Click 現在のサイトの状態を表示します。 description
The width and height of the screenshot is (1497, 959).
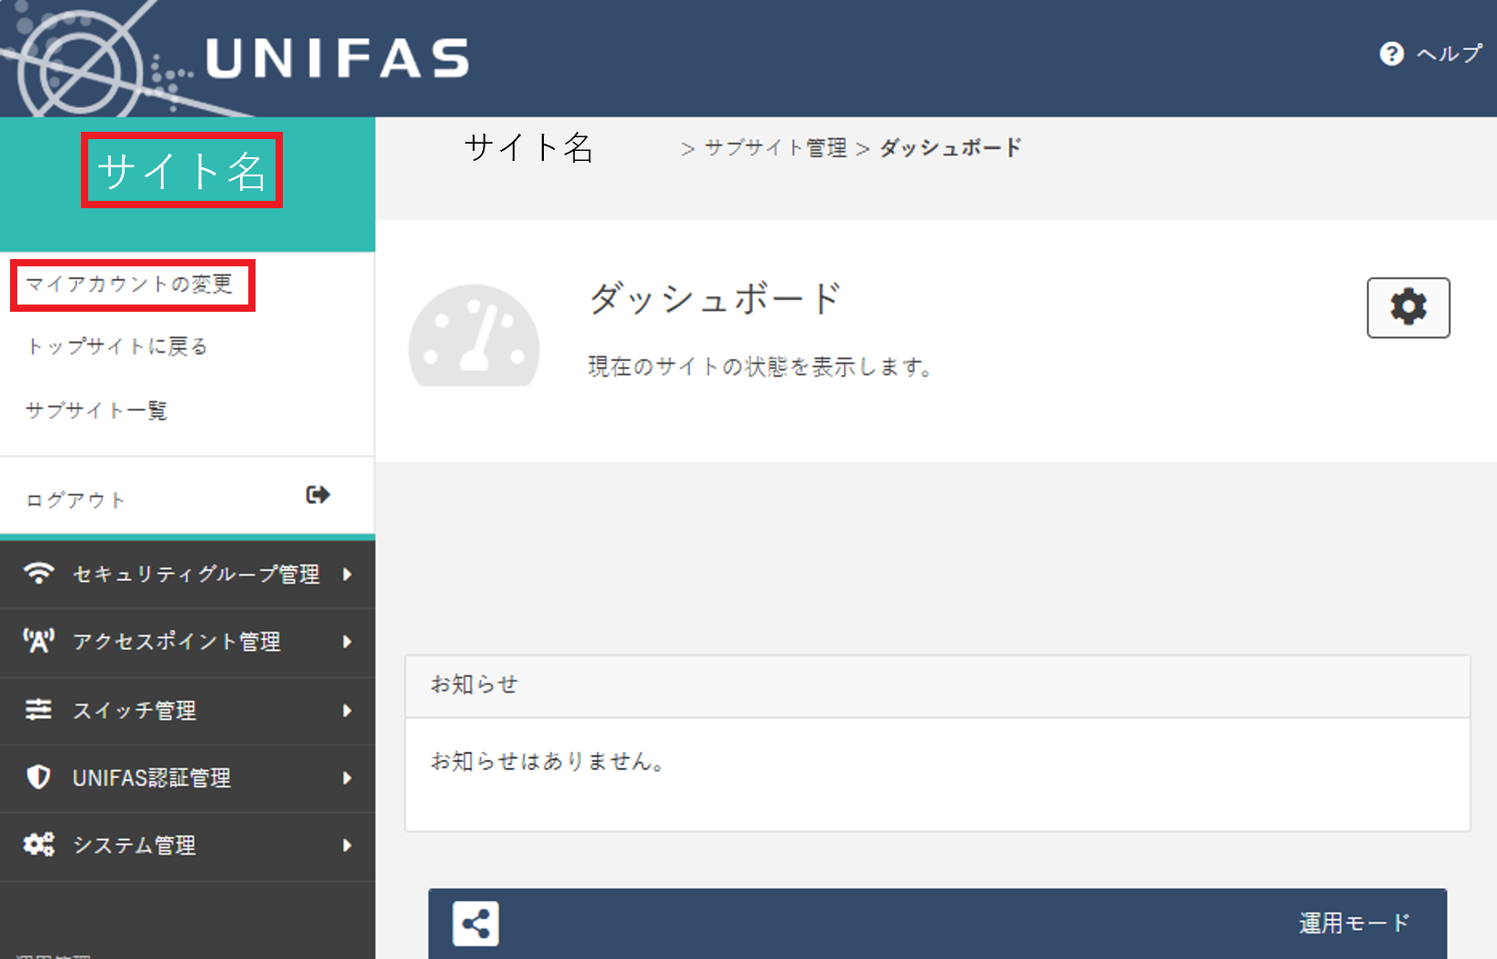click(760, 367)
